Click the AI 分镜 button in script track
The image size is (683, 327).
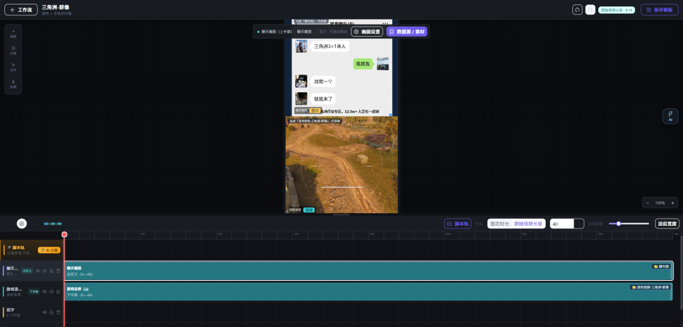(49, 250)
